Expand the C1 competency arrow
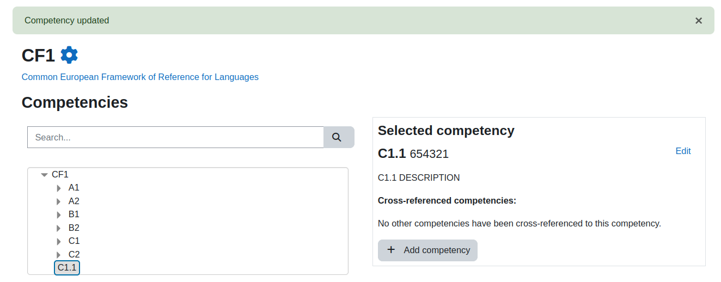Viewport: 721px width, 282px height. [x=59, y=242]
